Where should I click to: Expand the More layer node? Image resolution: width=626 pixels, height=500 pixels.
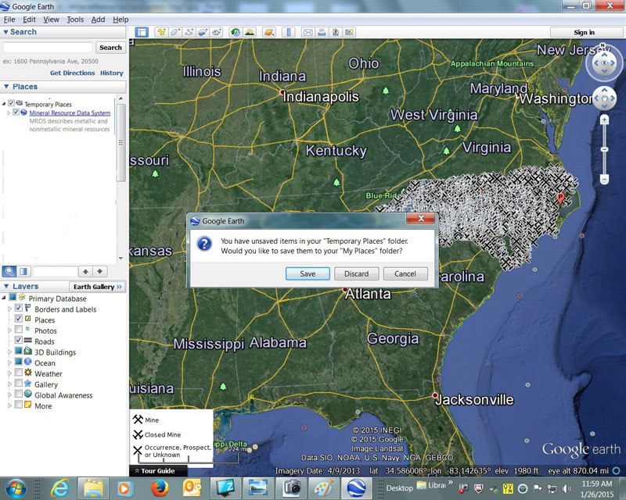[9, 406]
